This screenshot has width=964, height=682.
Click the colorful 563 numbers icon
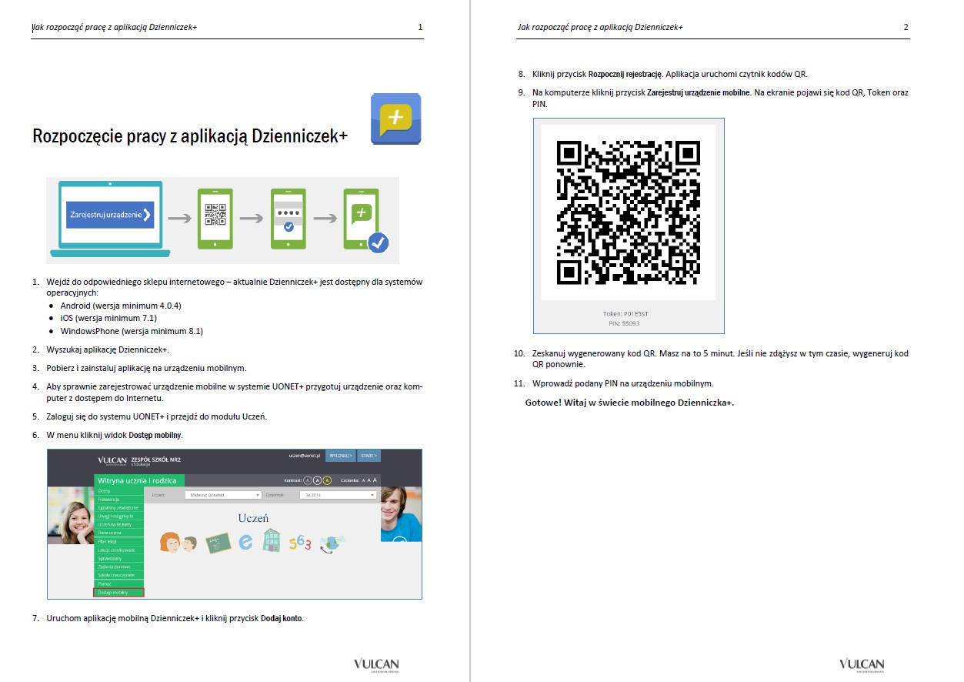click(300, 543)
